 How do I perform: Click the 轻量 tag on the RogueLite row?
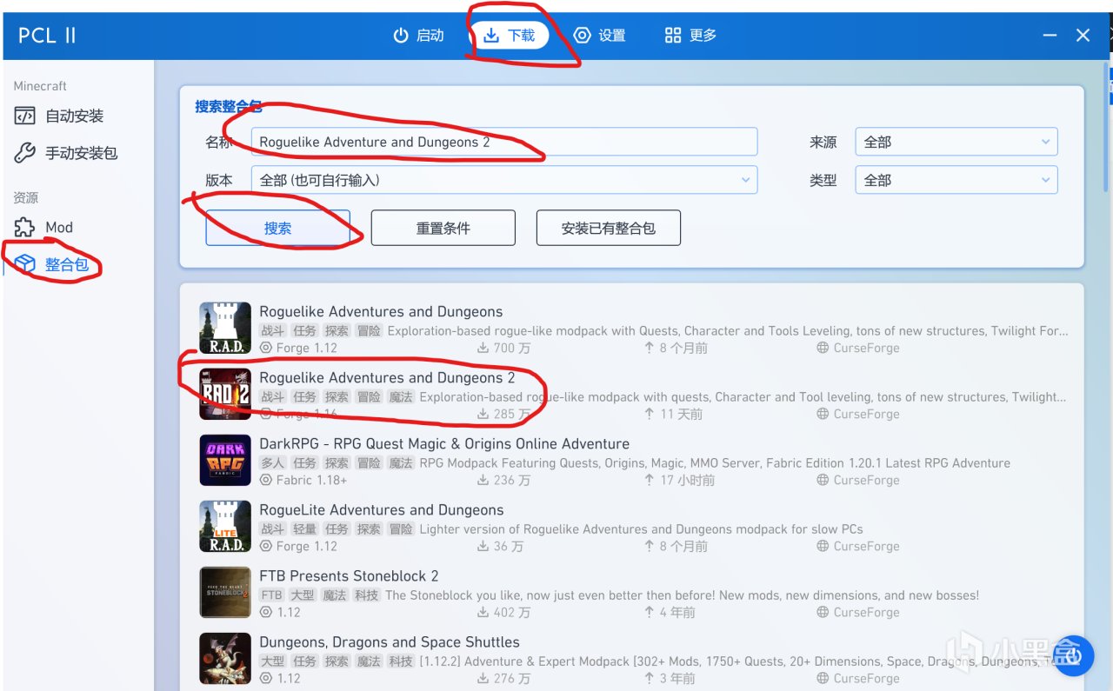tap(304, 528)
